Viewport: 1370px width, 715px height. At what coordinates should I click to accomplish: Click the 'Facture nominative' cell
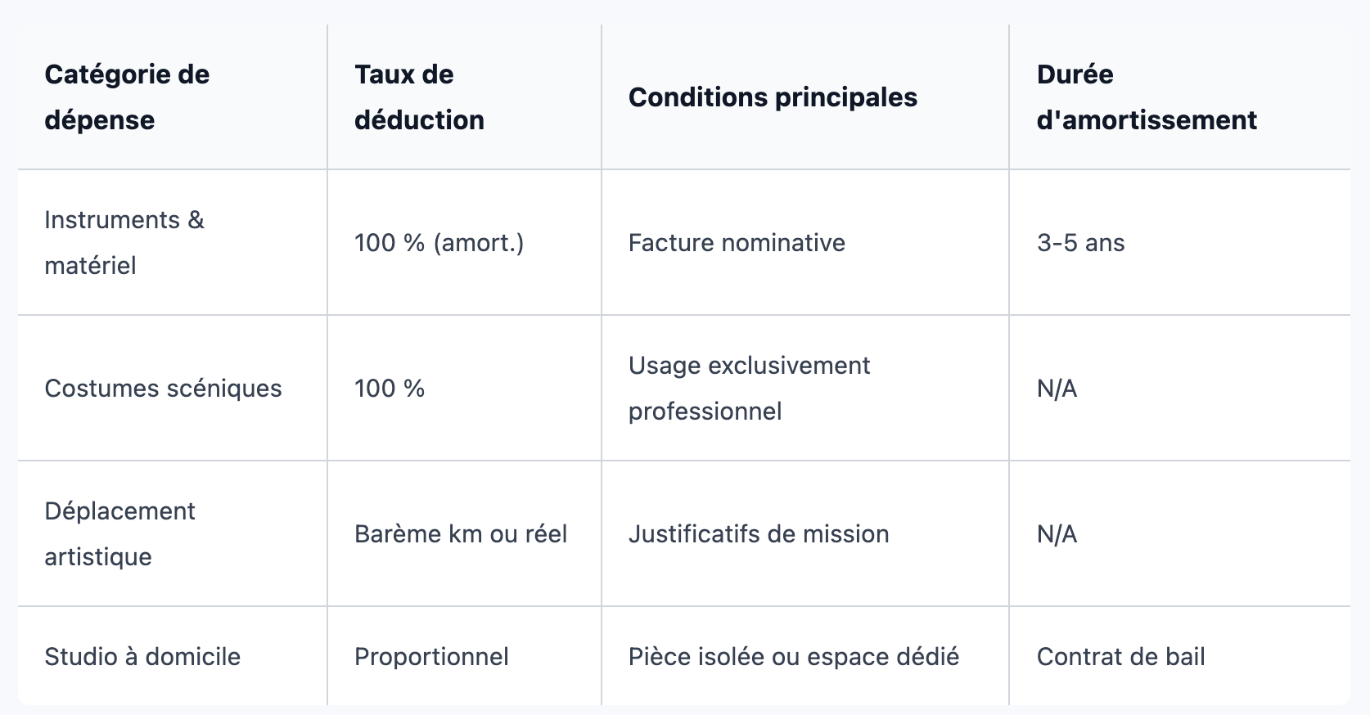805,243
